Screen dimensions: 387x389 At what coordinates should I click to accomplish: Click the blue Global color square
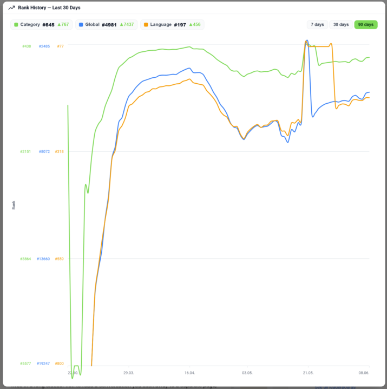coord(81,24)
